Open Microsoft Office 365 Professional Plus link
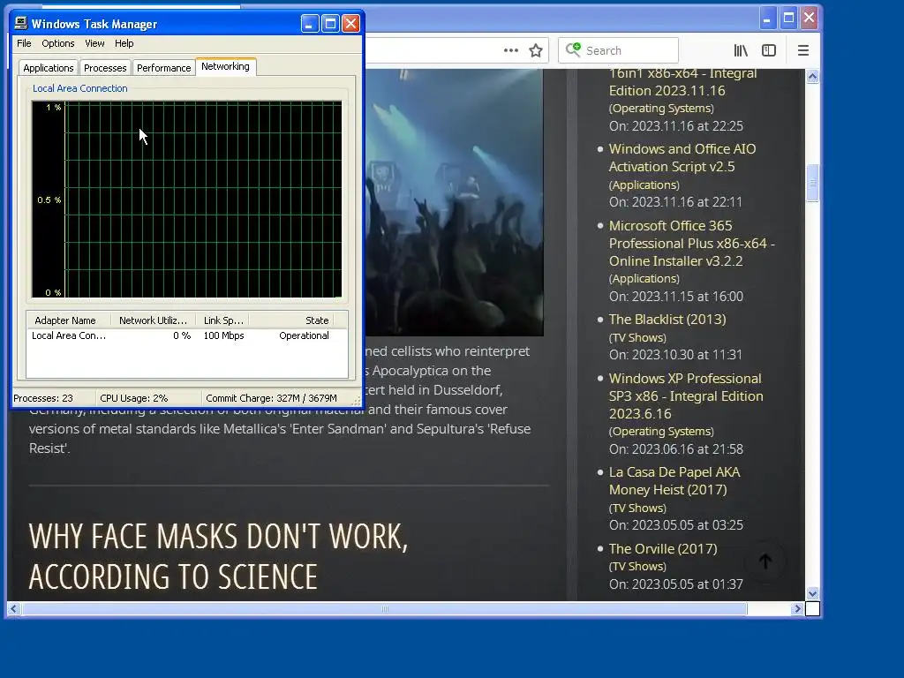 pos(692,244)
